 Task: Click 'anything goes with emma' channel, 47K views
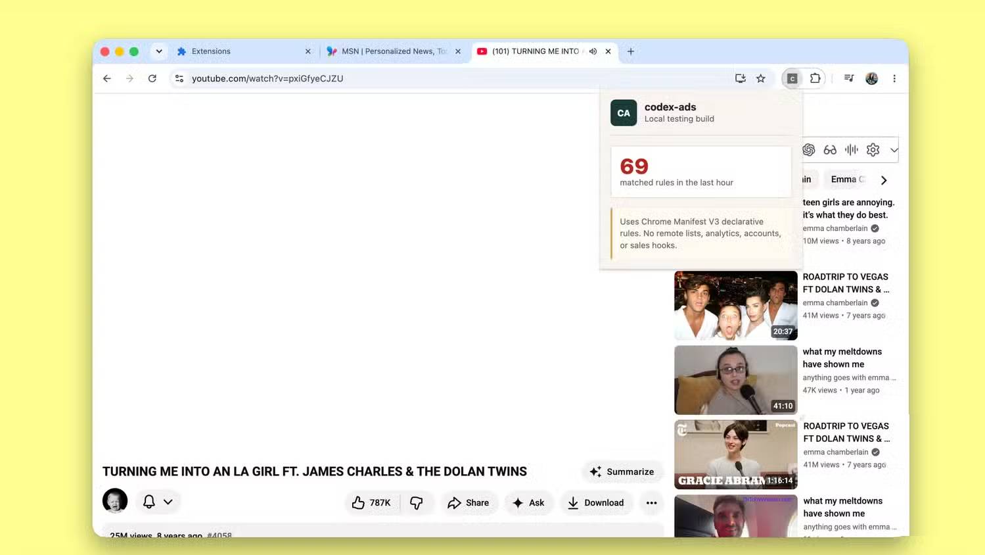[849, 377]
